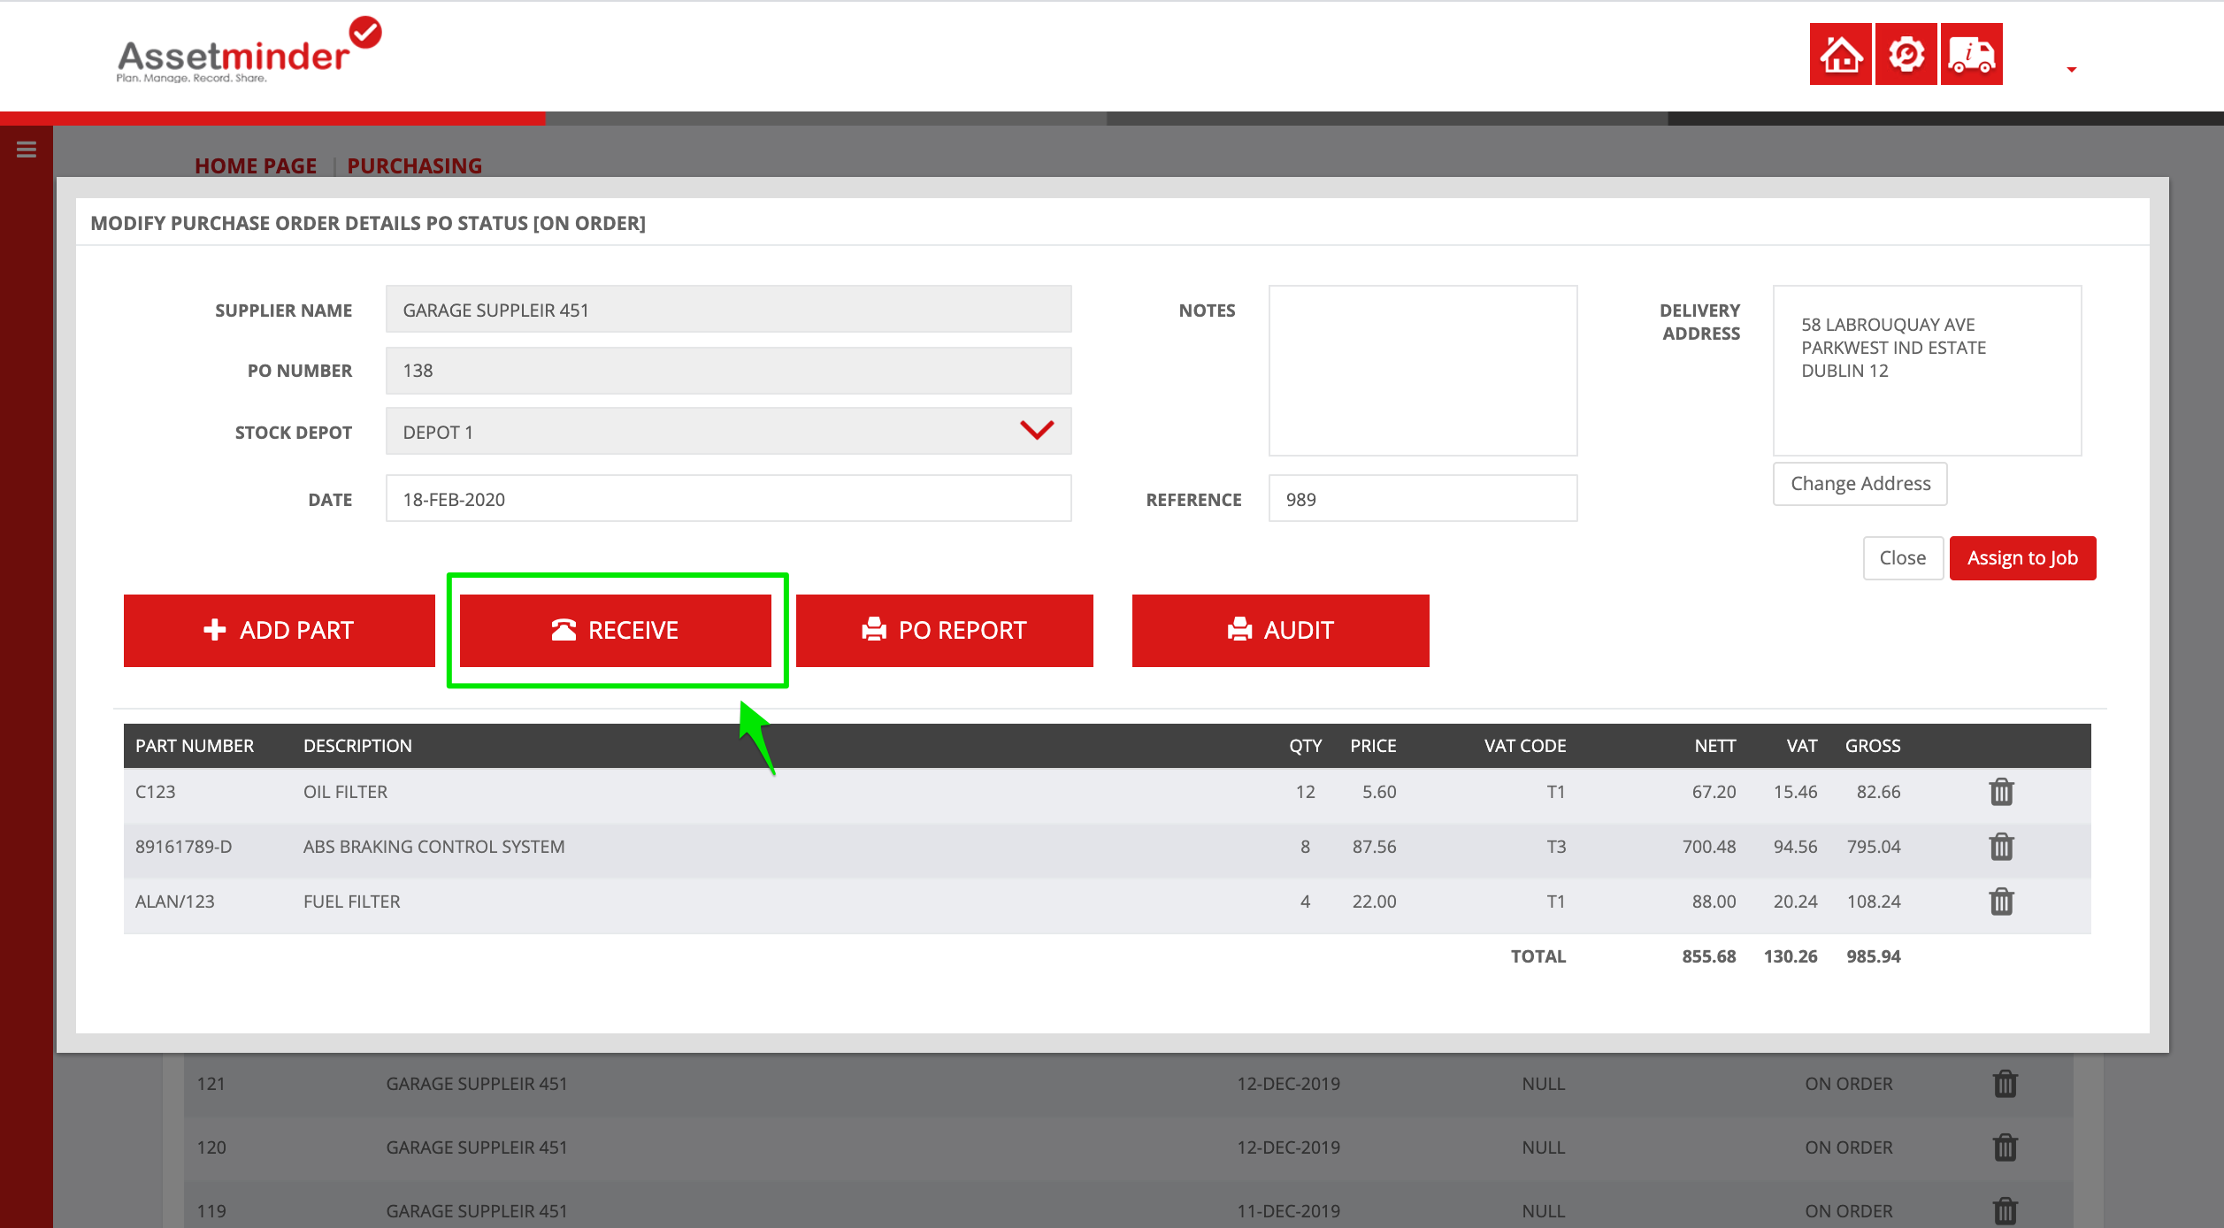Screen dimensions: 2224x1228
Task: Click ABS BRAKING CONTROL SYSTEM description
Action: (x=433, y=847)
